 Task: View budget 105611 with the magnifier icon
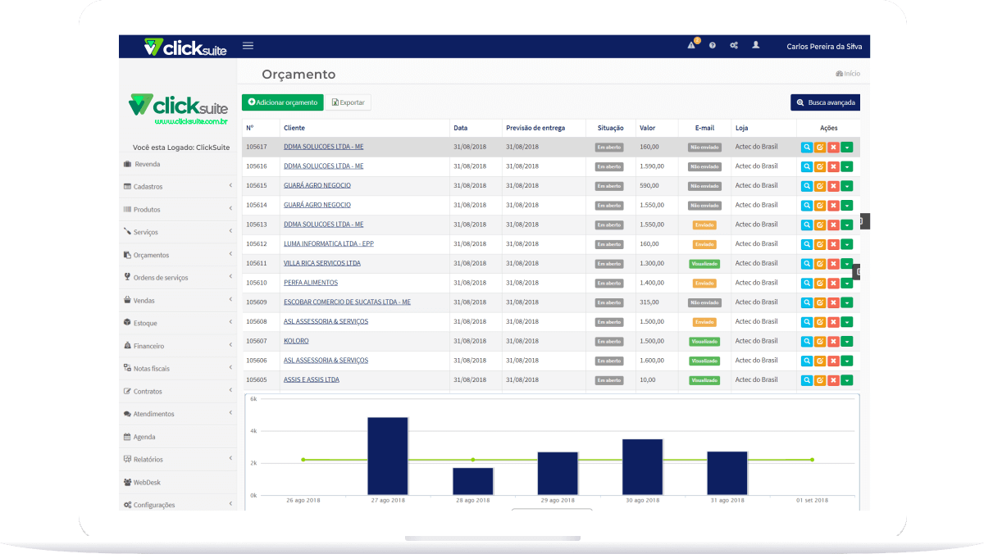pos(807,264)
